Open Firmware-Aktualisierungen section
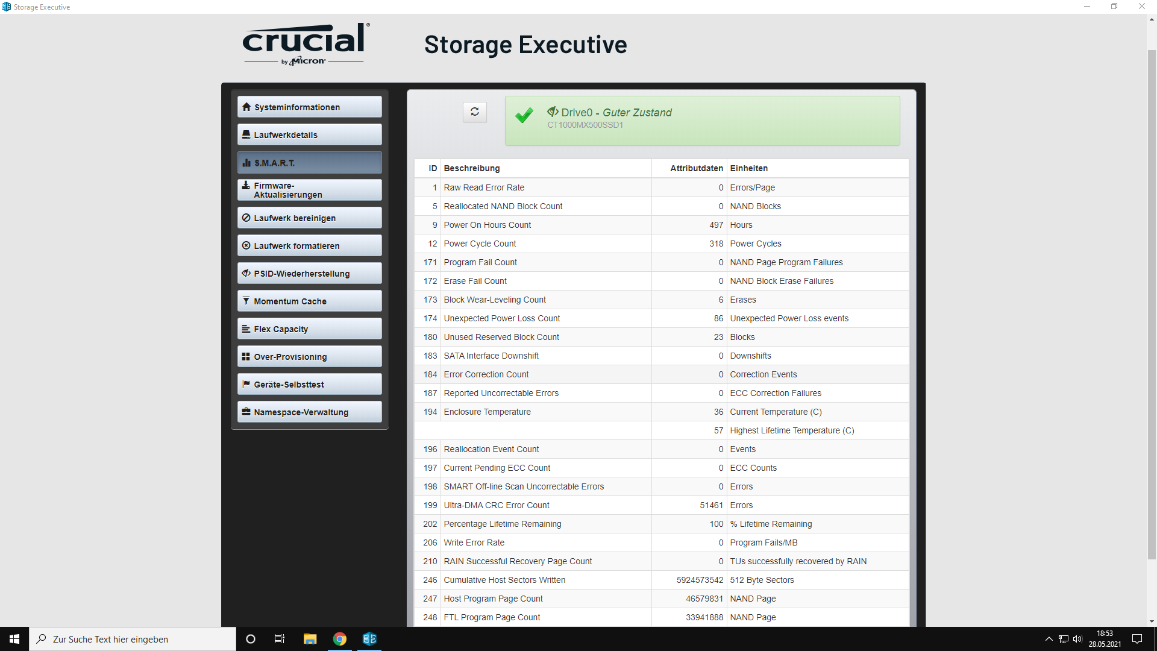This screenshot has width=1157, height=651. point(309,190)
